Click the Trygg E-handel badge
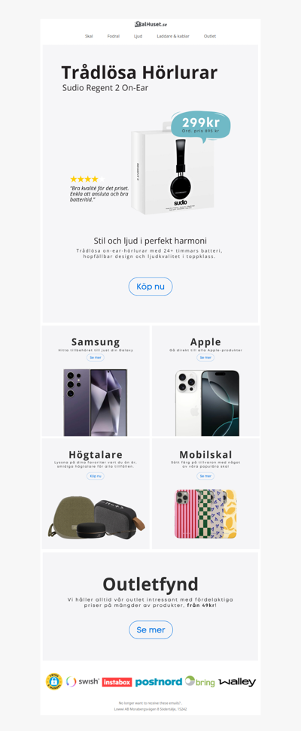 tap(54, 681)
